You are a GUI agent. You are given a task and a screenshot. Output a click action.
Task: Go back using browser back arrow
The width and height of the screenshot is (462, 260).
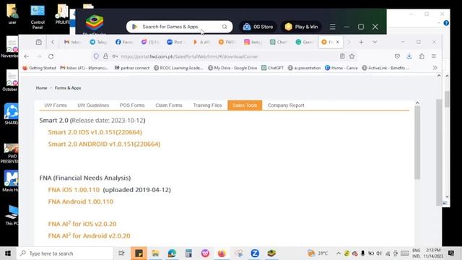tap(27, 56)
